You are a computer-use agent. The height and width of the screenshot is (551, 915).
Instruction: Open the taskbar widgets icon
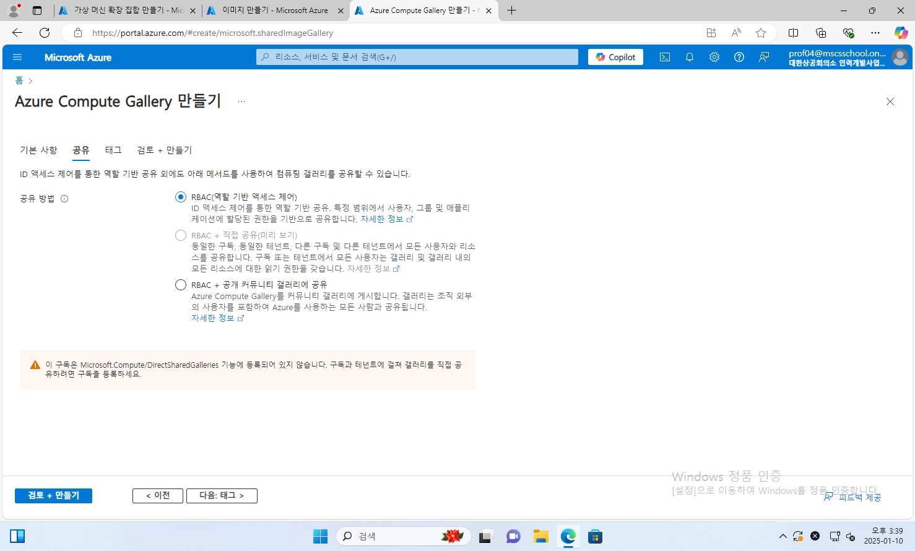click(17, 536)
